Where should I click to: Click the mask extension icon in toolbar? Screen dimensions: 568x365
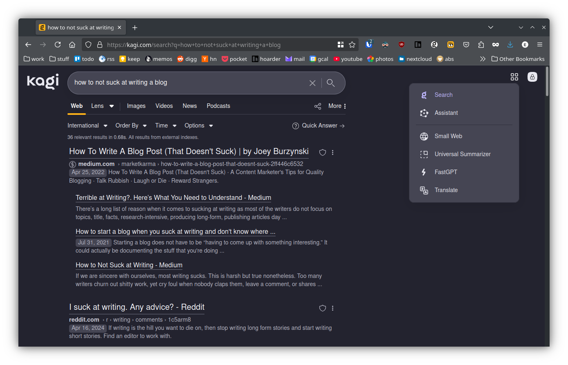tap(496, 45)
